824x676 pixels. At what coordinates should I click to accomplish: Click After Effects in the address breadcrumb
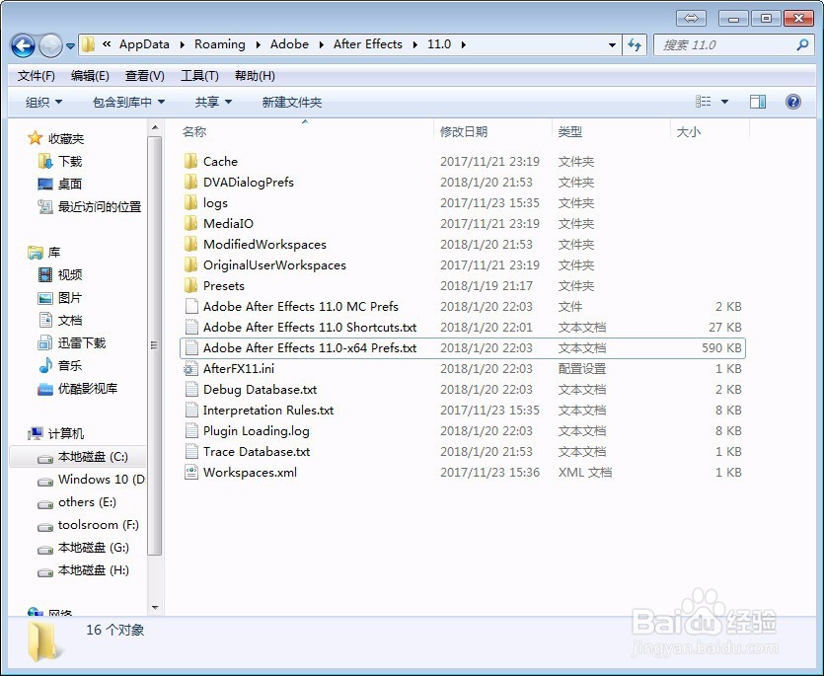coord(368,44)
